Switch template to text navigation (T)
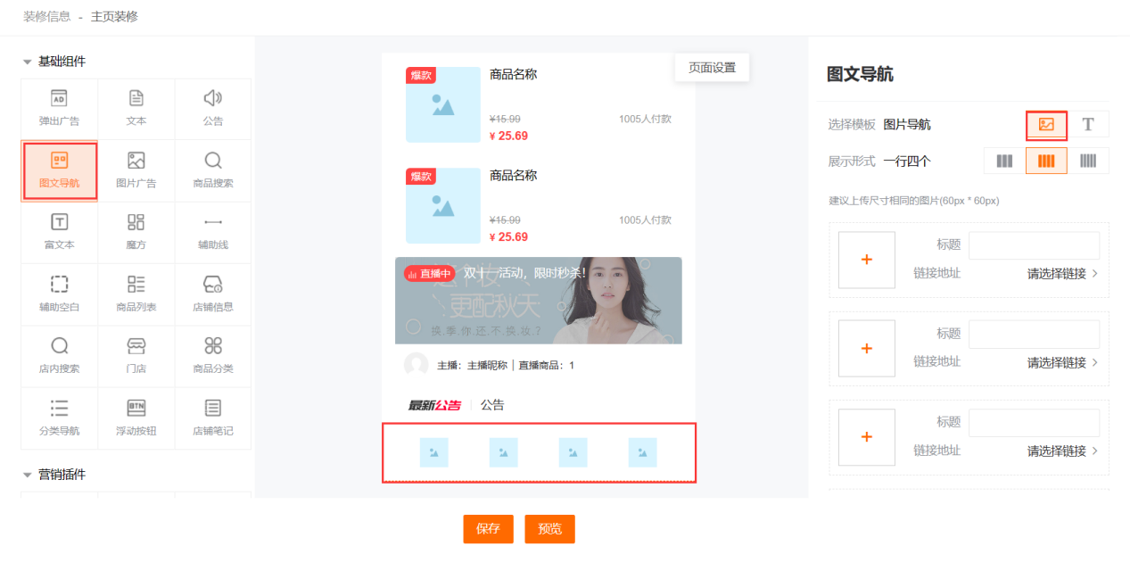Screen dimensions: 1130x571 coord(1088,125)
